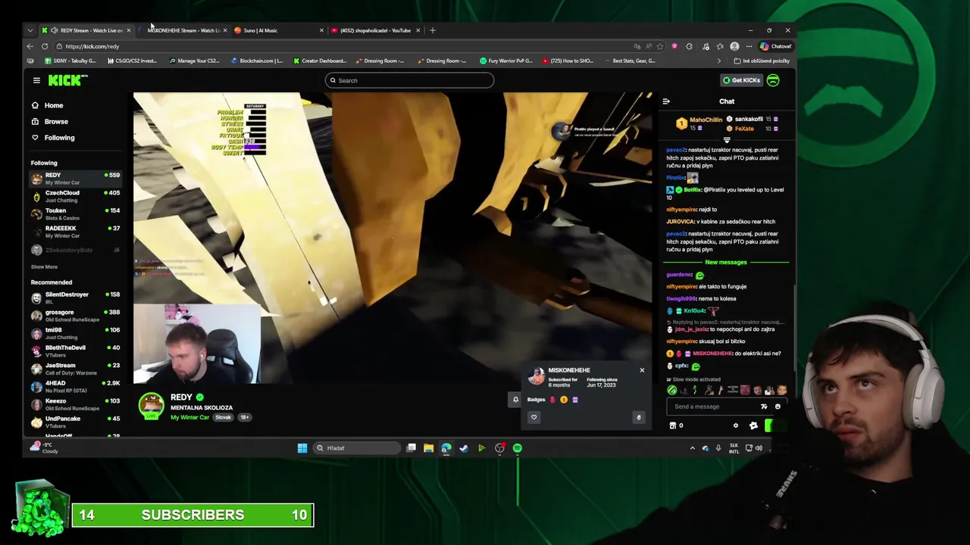The height and width of the screenshot is (545, 970).
Task: Open SilentDestroyer recommended channel
Action: [75, 297]
